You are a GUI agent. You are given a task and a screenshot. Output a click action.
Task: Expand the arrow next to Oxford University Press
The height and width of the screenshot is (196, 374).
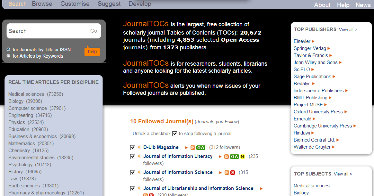346,112
